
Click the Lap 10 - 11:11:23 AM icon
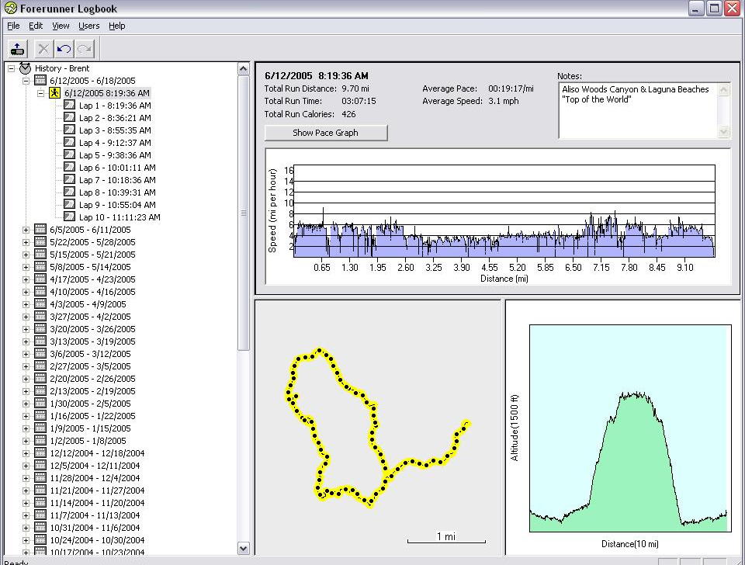(x=69, y=217)
